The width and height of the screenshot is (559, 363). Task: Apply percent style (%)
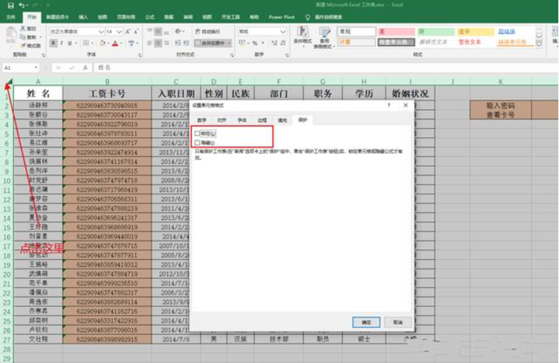255,43
